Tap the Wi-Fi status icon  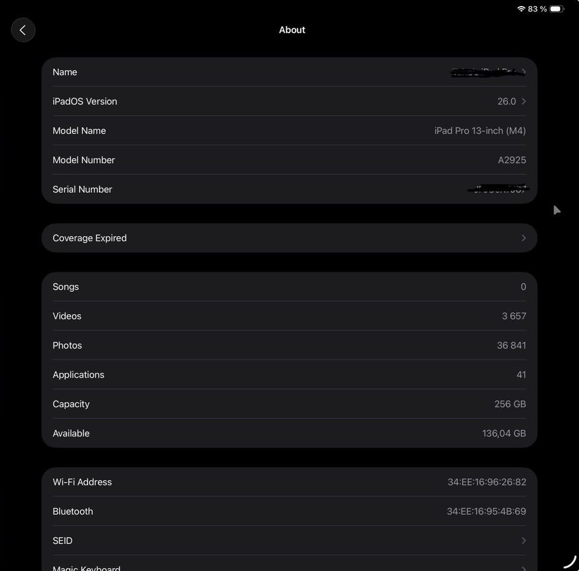coord(521,9)
